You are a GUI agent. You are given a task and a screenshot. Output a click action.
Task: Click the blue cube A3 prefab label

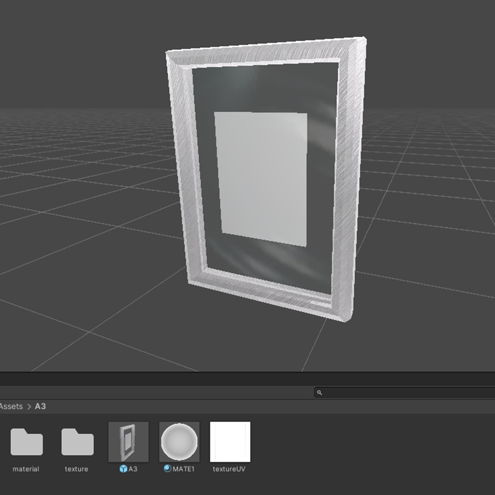coord(129,469)
